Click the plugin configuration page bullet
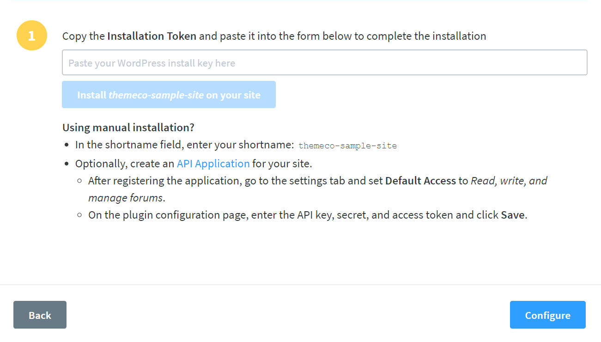 click(x=79, y=214)
